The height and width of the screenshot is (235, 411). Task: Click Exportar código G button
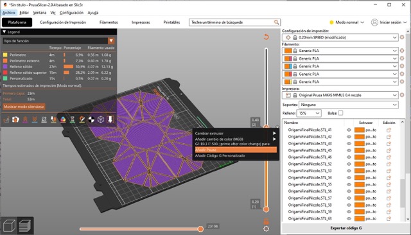(345, 228)
